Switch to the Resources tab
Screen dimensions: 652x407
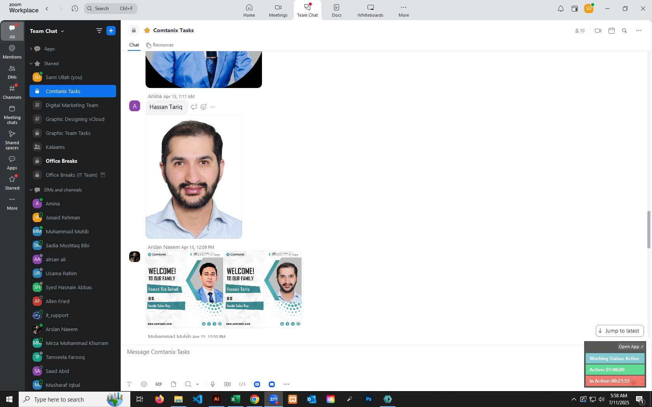tap(160, 45)
